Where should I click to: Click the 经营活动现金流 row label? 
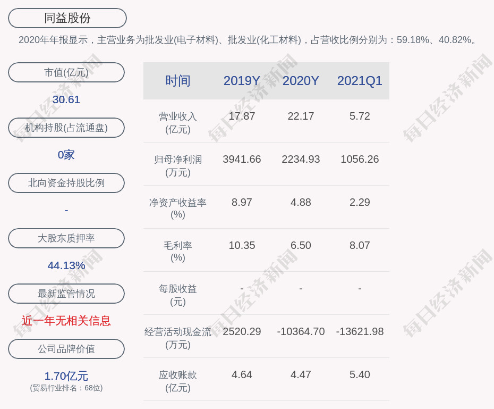(x=178, y=338)
